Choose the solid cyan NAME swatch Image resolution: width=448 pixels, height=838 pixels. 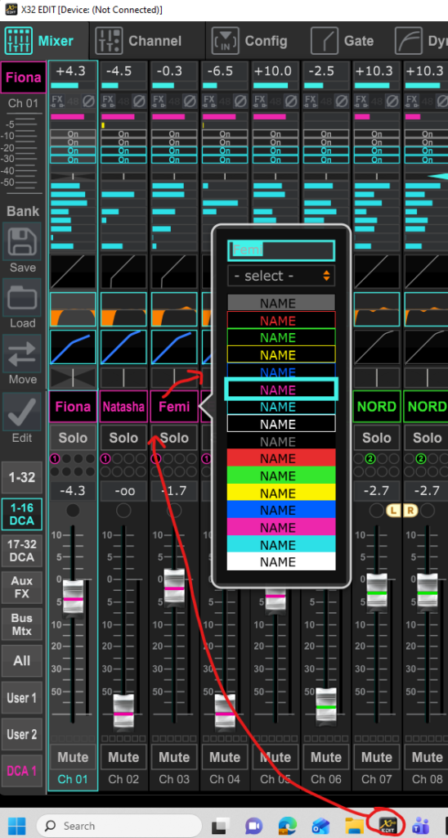tap(281, 544)
